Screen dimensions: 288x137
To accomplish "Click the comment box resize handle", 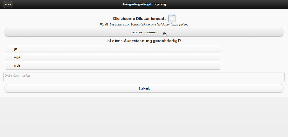I will (x=283, y=81).
